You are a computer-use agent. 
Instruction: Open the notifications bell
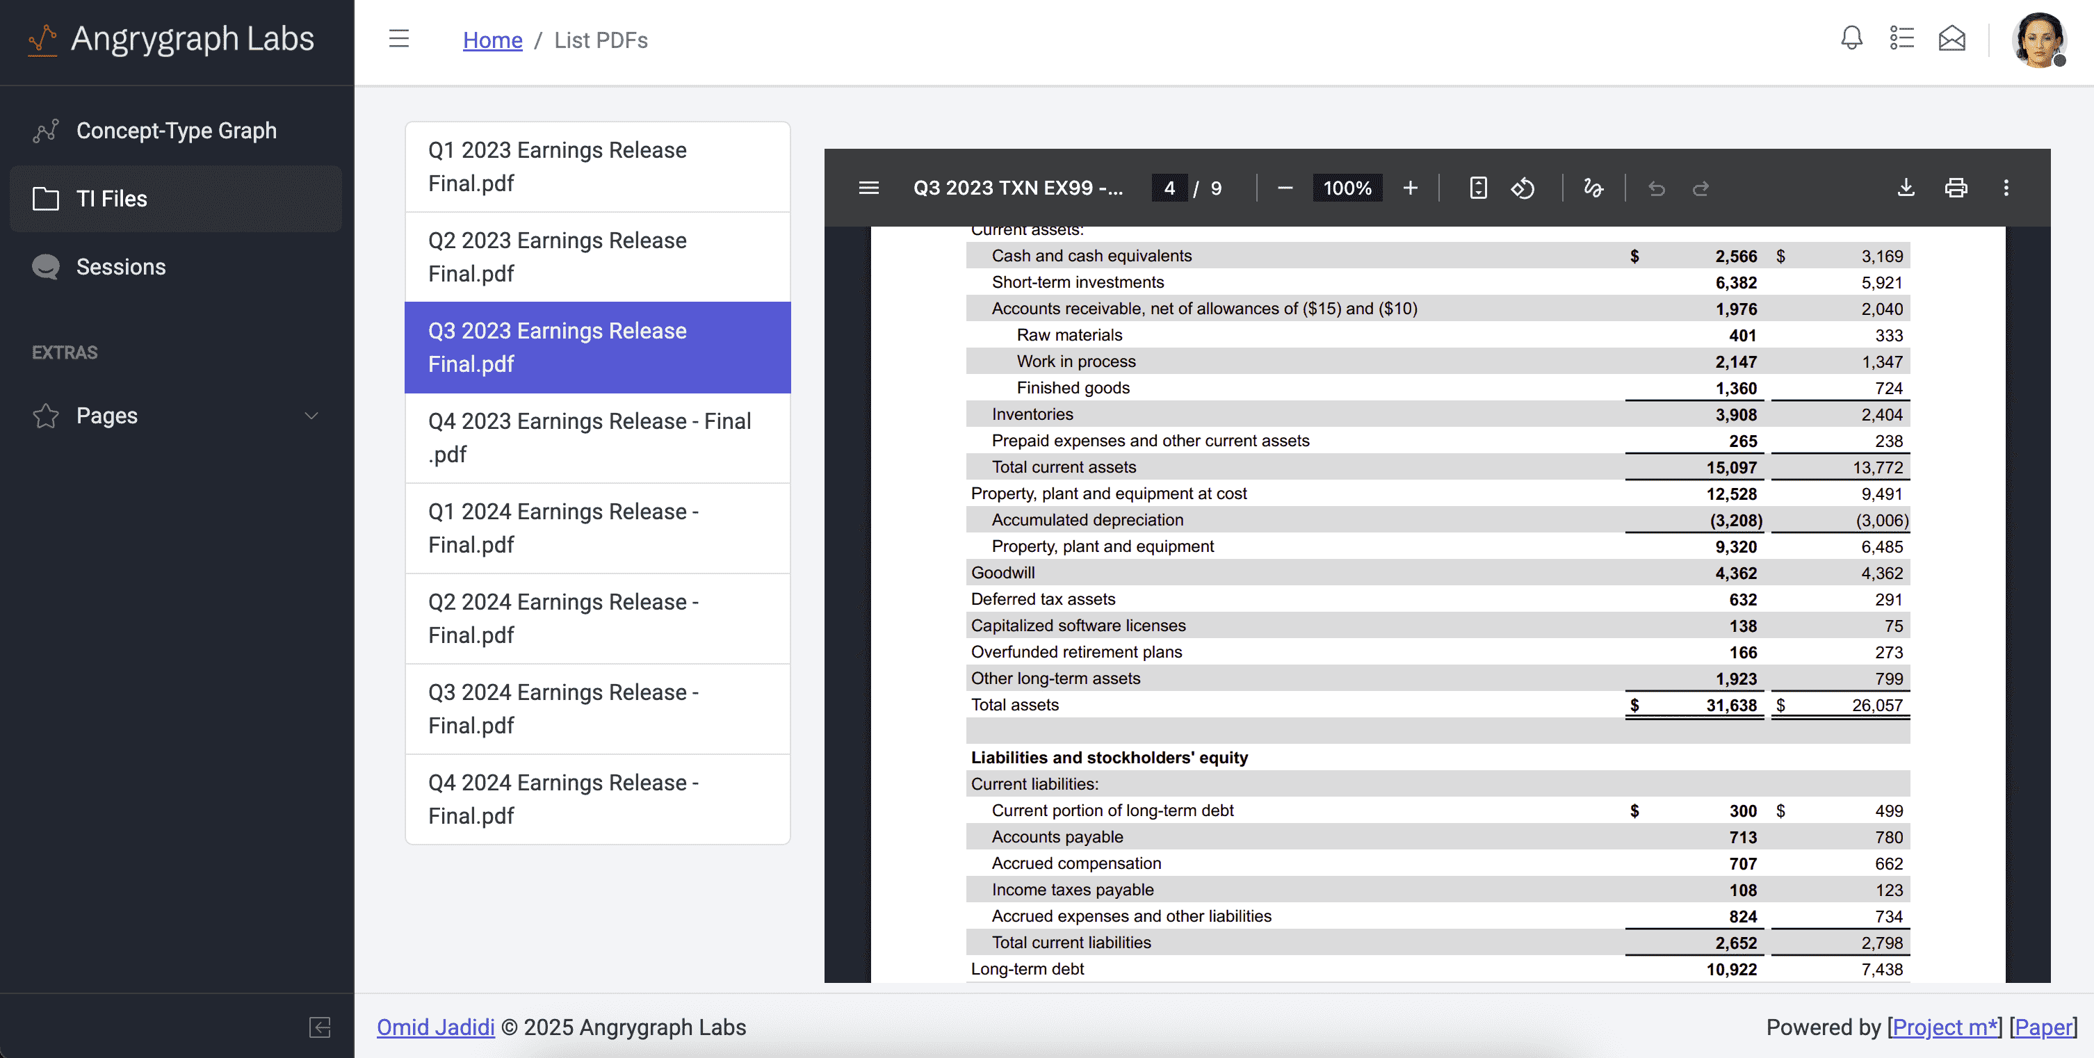pos(1851,38)
